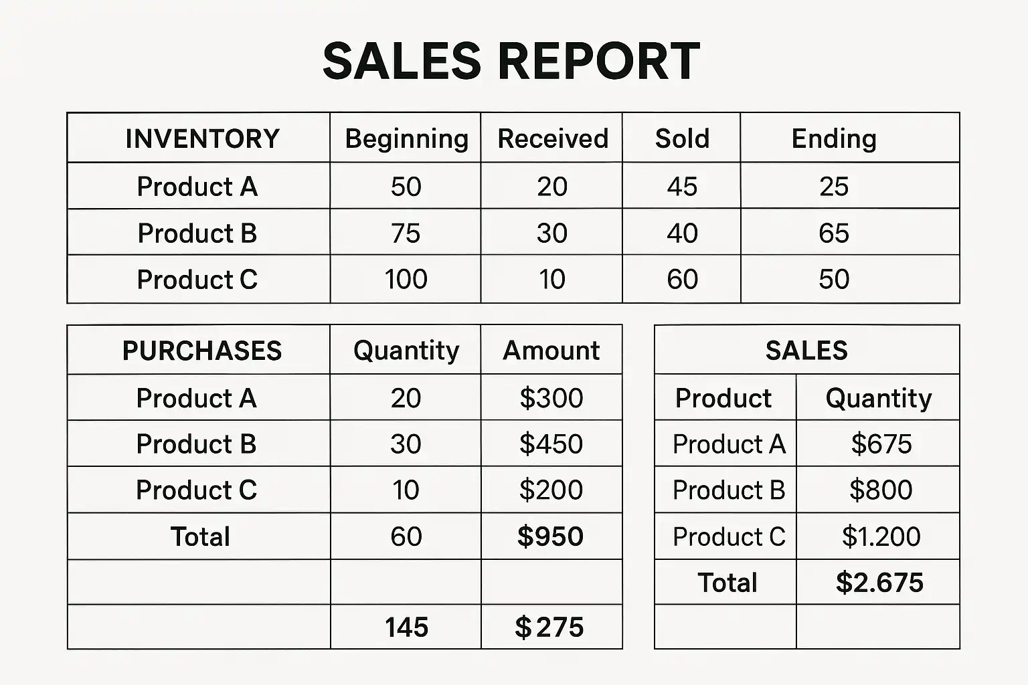
Task: Click the Sold column header
Action: pos(682,138)
